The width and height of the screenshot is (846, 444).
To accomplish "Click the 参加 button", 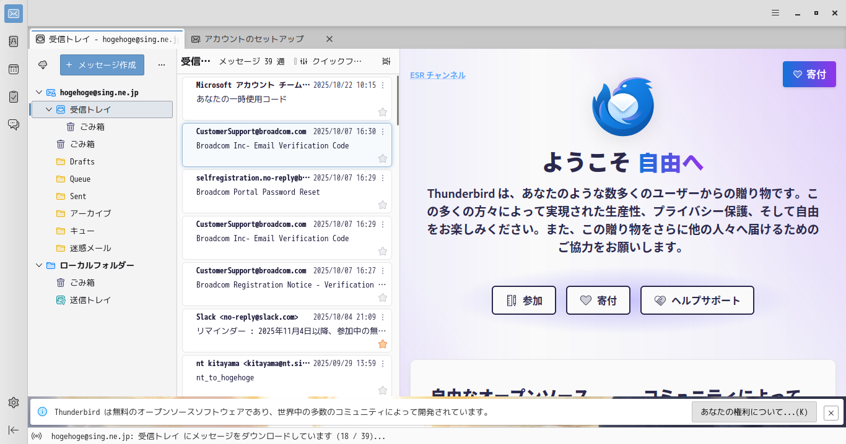I will [x=524, y=301].
